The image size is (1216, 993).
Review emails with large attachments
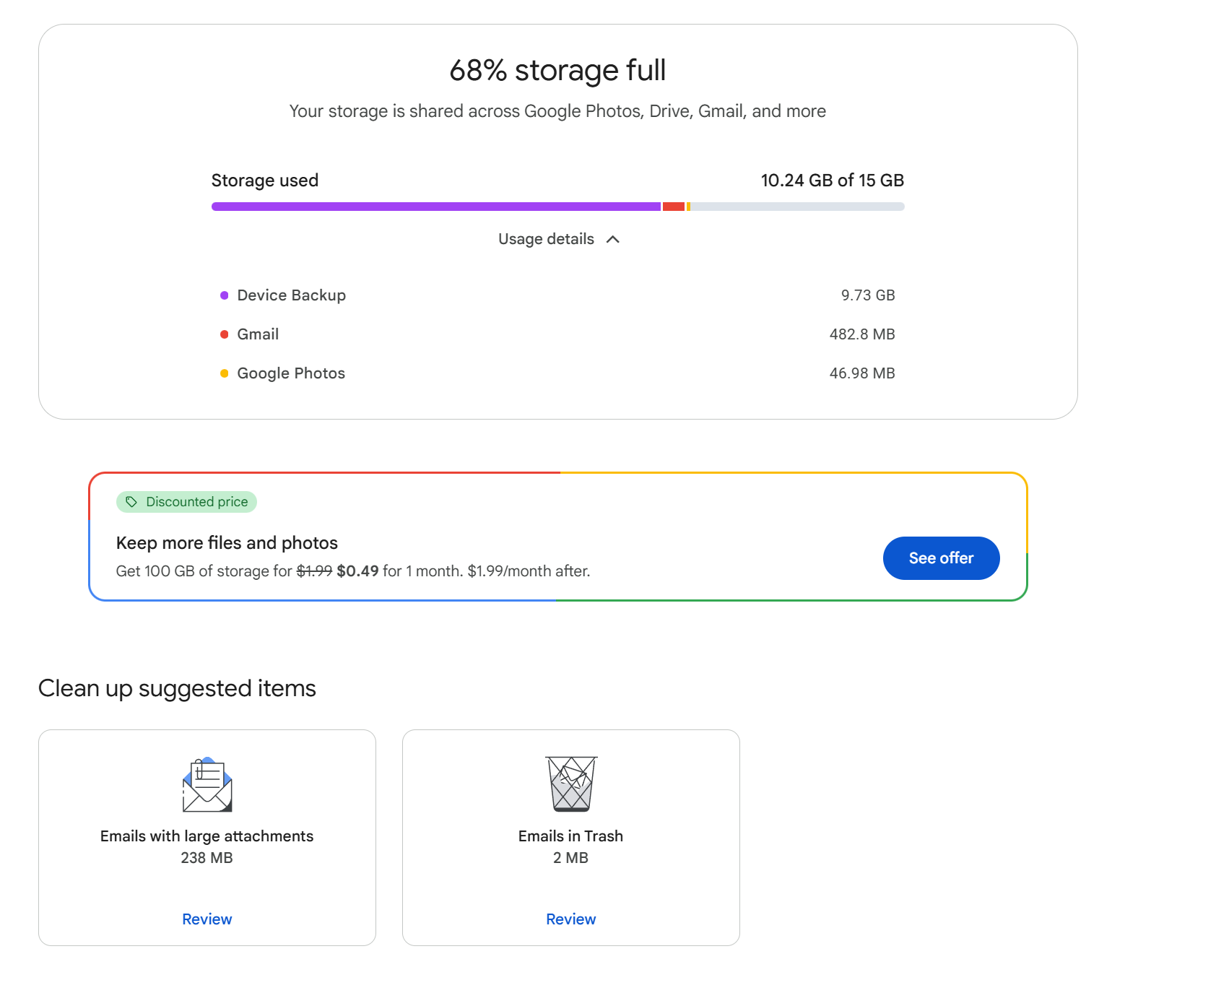(x=207, y=919)
